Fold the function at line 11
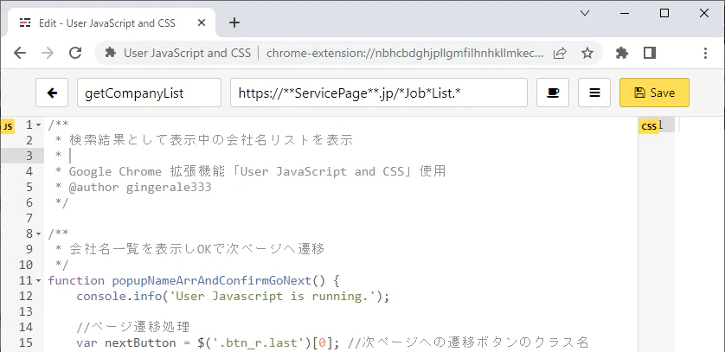Screen dimensions: 725x352 point(38,280)
